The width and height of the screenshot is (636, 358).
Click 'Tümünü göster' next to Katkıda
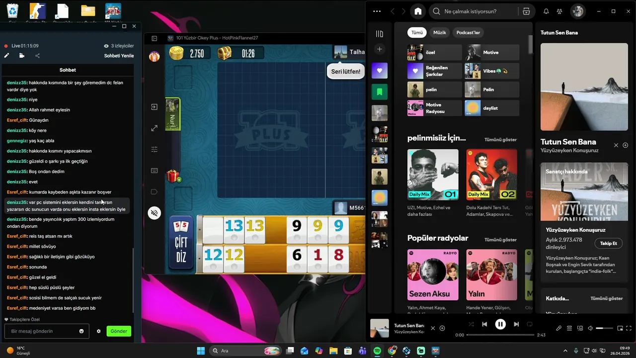point(606,298)
